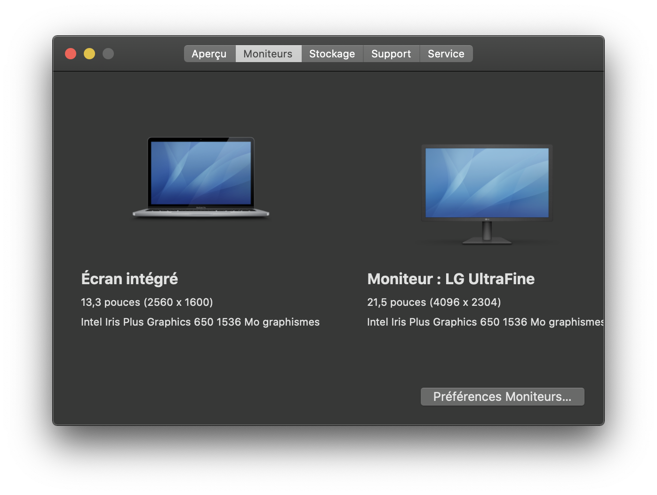Click the graphics card line under Écran intégré
657x495 pixels.
point(200,322)
